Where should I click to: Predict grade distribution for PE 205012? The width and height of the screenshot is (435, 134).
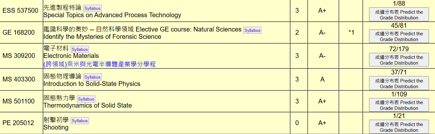(x=399, y=127)
